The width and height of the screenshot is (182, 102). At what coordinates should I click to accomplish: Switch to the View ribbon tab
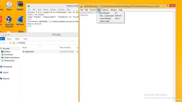pos(25,39)
